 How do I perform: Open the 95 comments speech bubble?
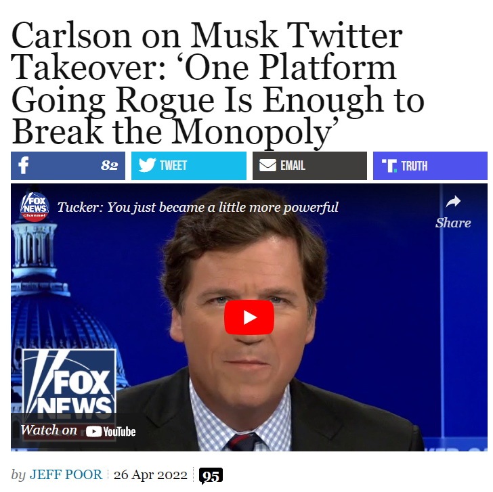point(211,476)
